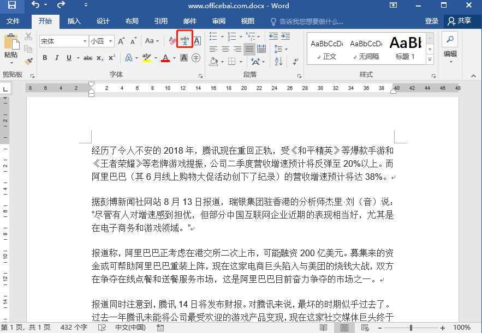The image size is (482, 333).
Task: Switch to the 布局 (Layout) tab
Action: coord(132,21)
